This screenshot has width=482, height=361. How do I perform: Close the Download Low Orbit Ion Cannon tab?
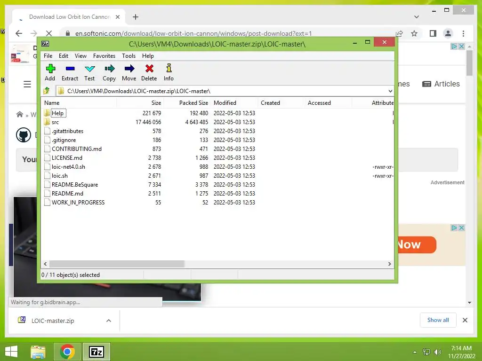point(117,17)
